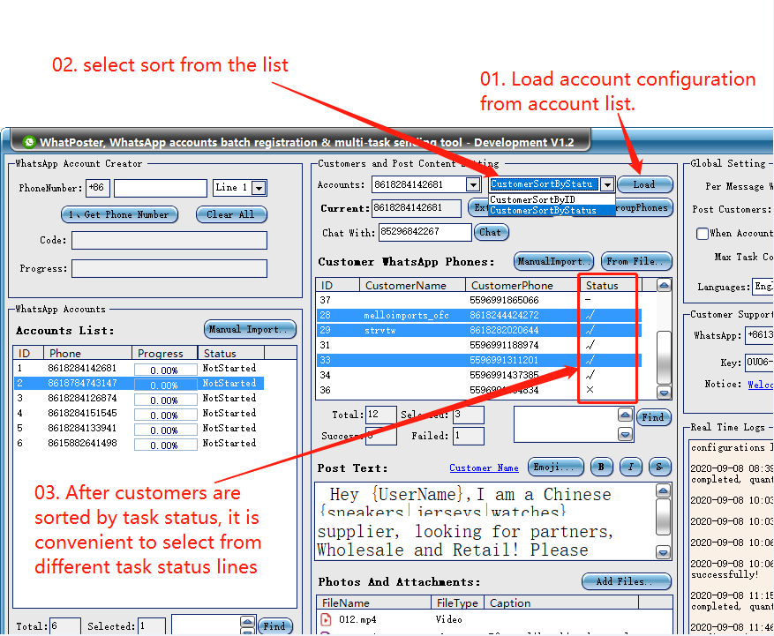Click the PhoneNumber input field
This screenshot has height=636, width=774.
tap(161, 188)
